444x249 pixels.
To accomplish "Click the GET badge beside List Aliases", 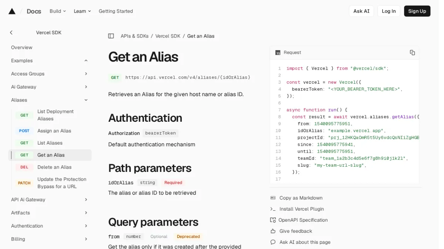I will click(24, 143).
